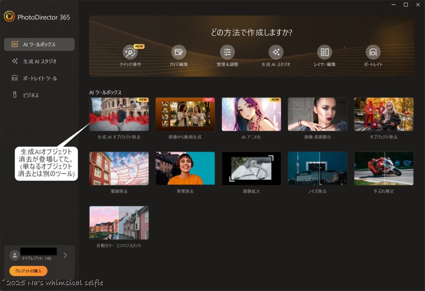Open ノイズ除去 noise removal thumbnail
Image resolution: width=425 pixels, height=291 pixels.
click(318, 168)
